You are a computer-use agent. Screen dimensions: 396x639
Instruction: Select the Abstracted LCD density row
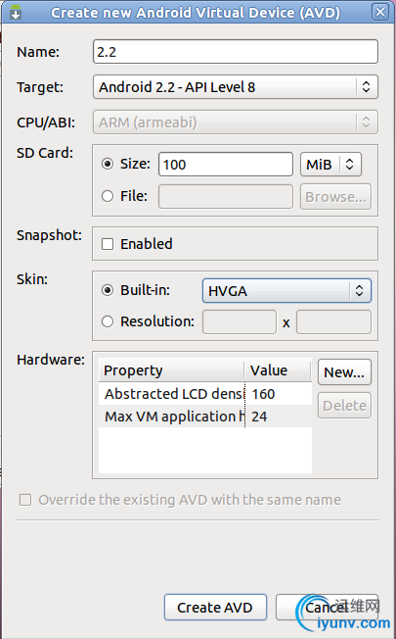click(x=205, y=394)
